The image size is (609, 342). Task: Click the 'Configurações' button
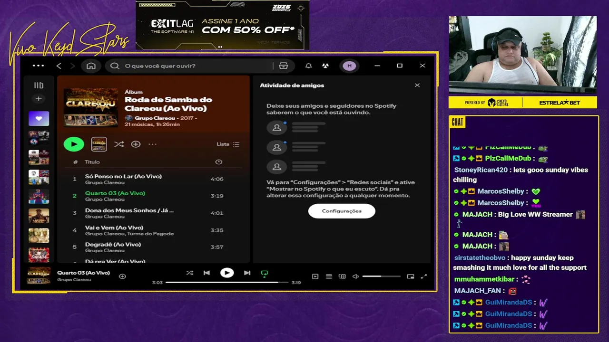[342, 211]
